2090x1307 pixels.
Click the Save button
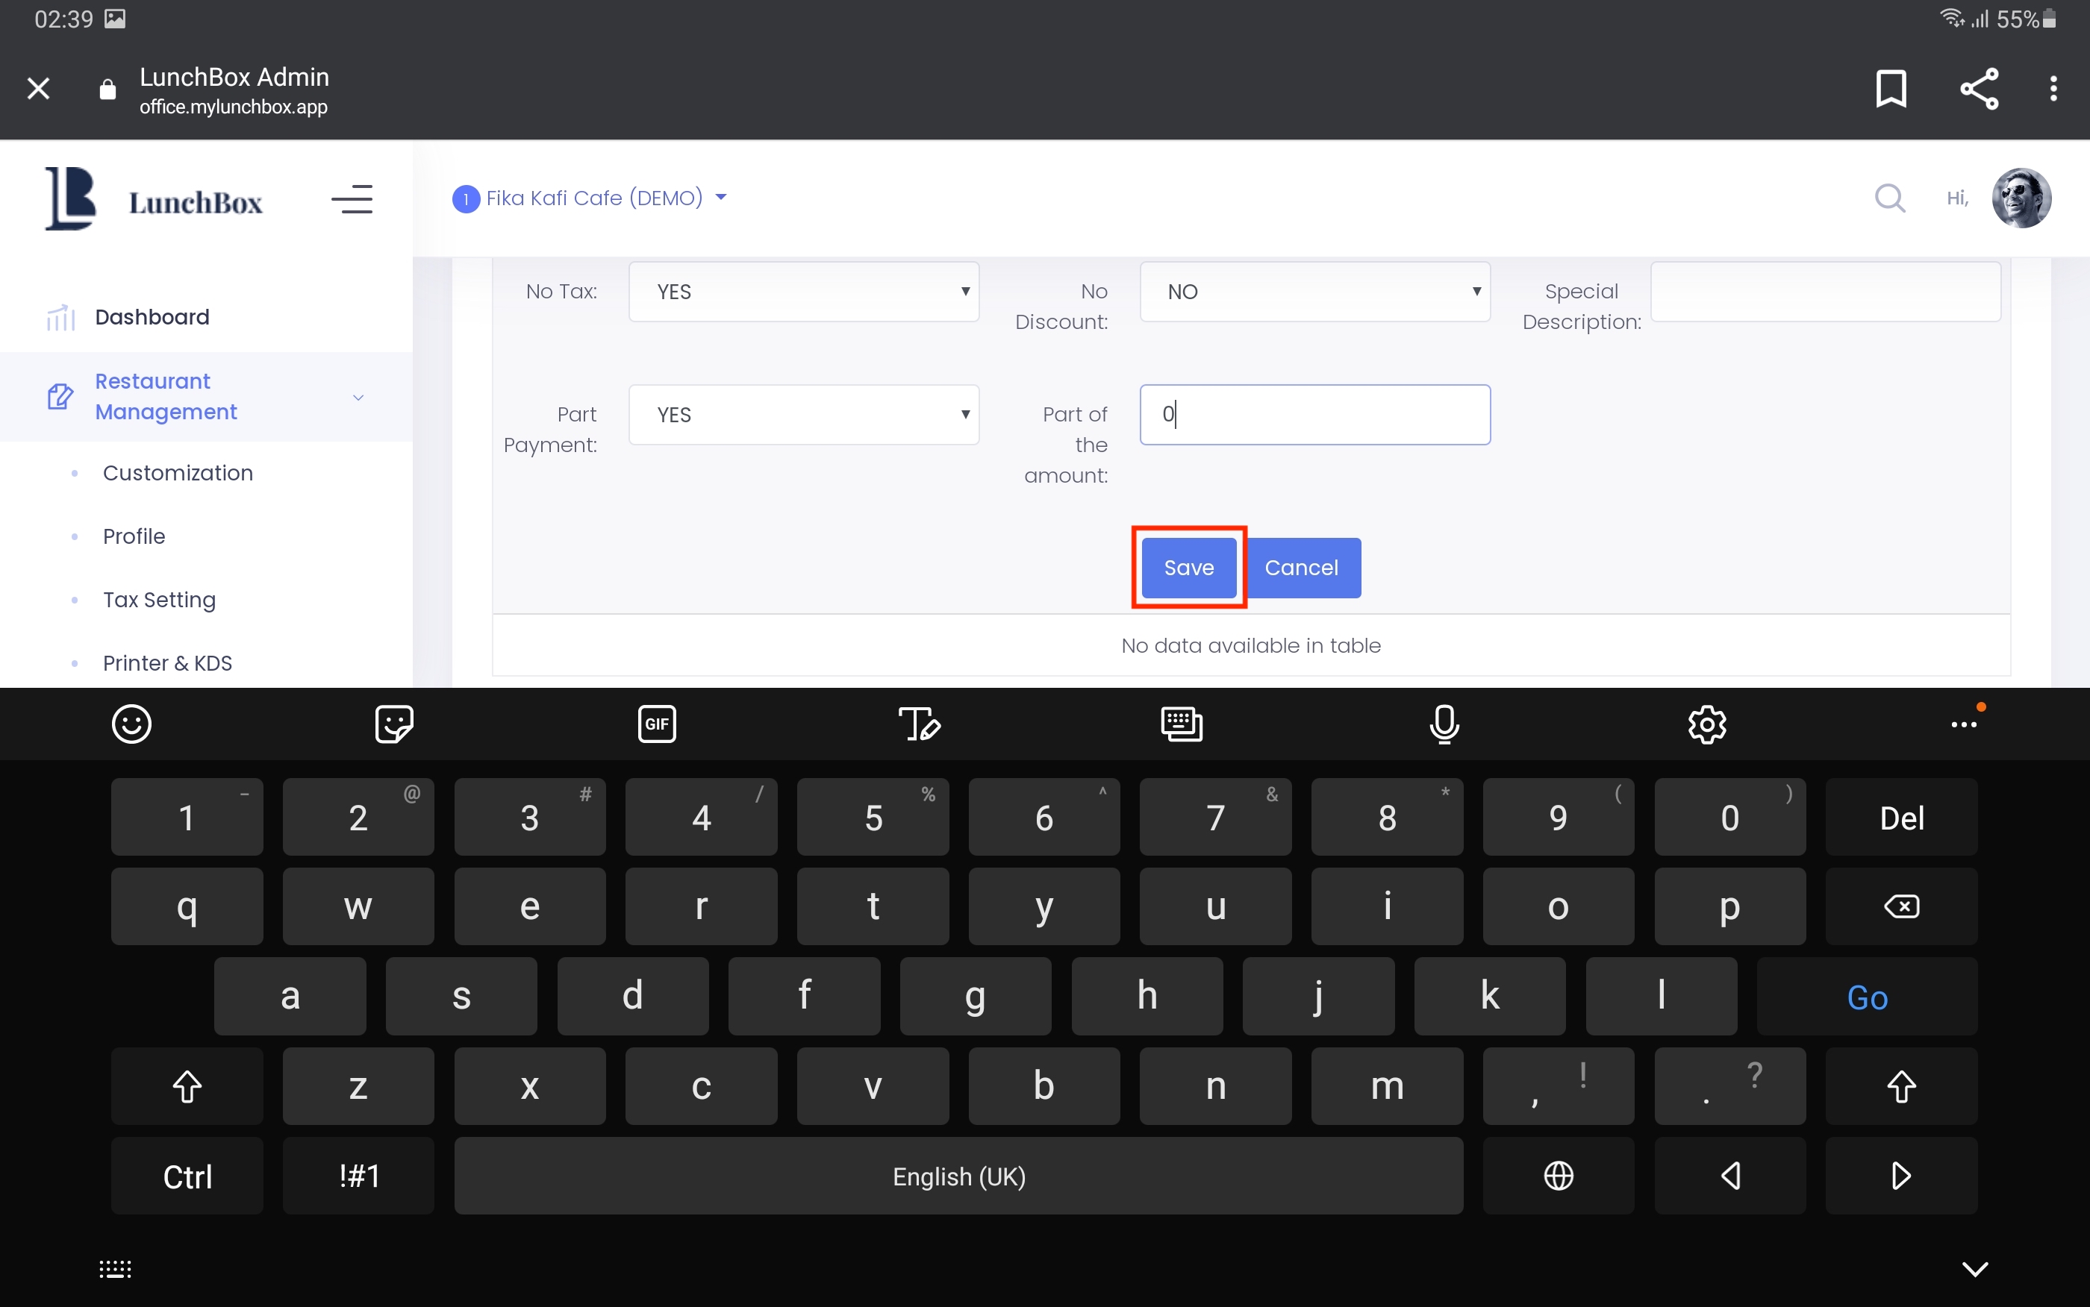tap(1188, 568)
